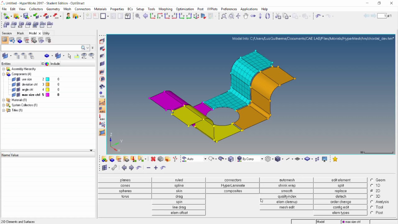
Task: Click cyan color swatch of use size
Action: tap(48, 79)
